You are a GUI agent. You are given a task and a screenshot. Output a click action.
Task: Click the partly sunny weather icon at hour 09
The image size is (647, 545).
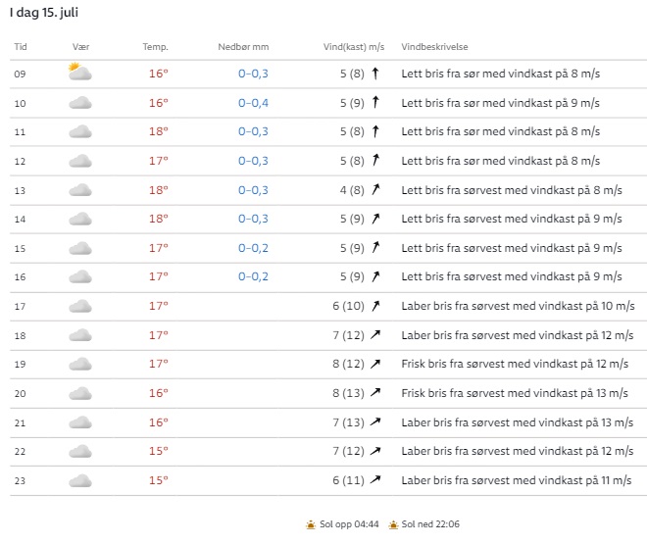79,73
